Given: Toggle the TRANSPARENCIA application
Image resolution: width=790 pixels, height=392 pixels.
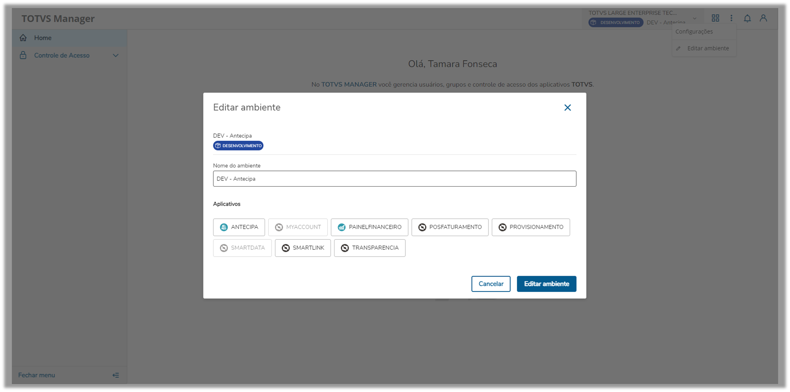Looking at the screenshot, I should click(x=370, y=248).
